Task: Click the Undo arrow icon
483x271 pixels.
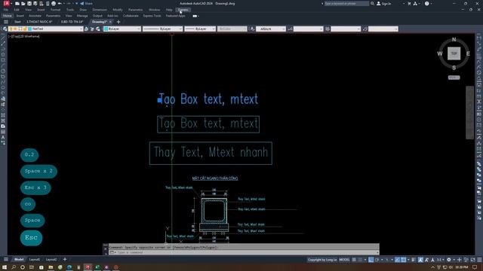Action: coord(60,3)
